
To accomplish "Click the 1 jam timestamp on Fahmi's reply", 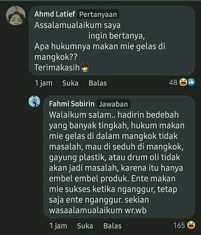I will point(58,226).
